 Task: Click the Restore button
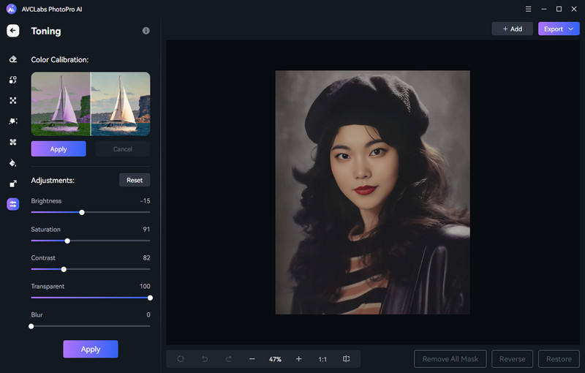(x=559, y=359)
